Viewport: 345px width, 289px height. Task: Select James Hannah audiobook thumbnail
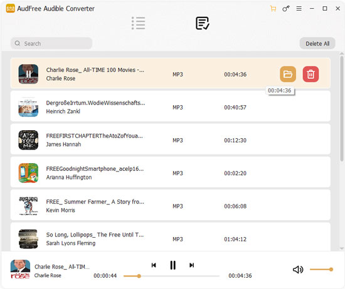28,140
